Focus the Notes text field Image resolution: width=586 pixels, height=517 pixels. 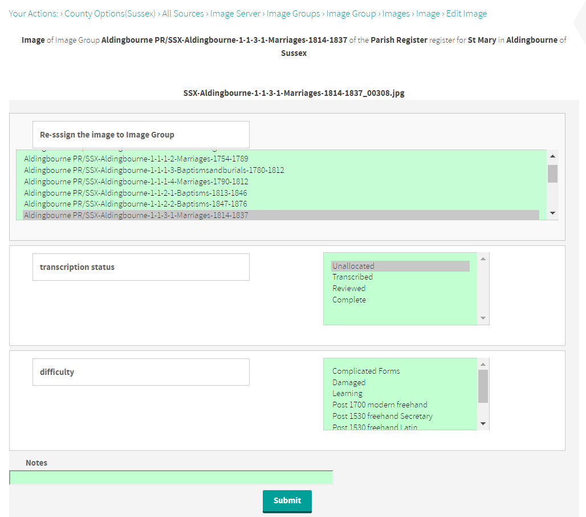pos(171,478)
